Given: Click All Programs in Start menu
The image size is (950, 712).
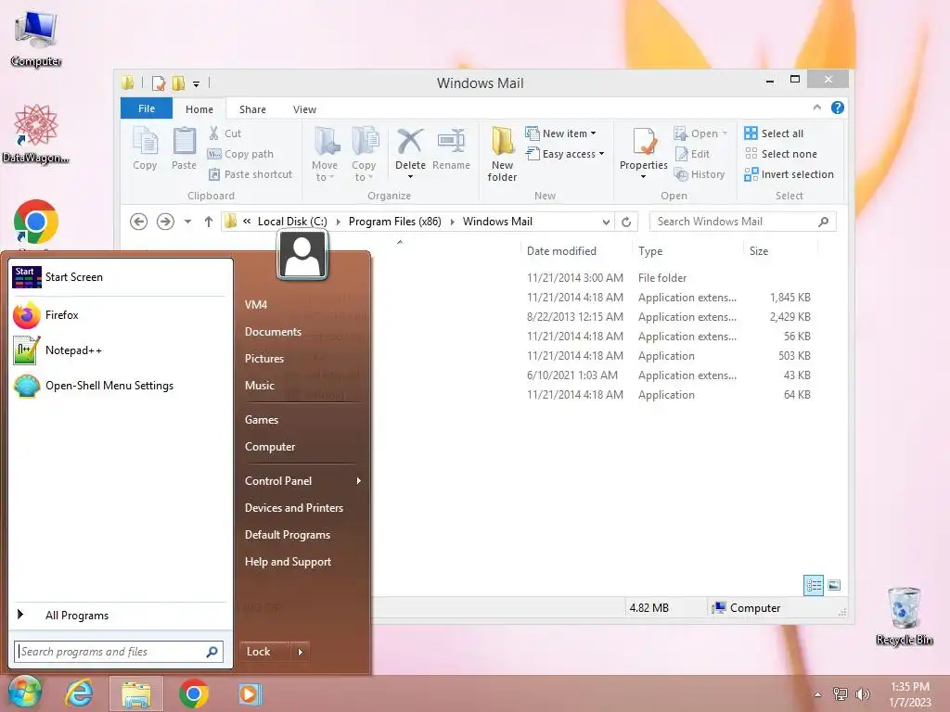Looking at the screenshot, I should pyautogui.click(x=119, y=616).
